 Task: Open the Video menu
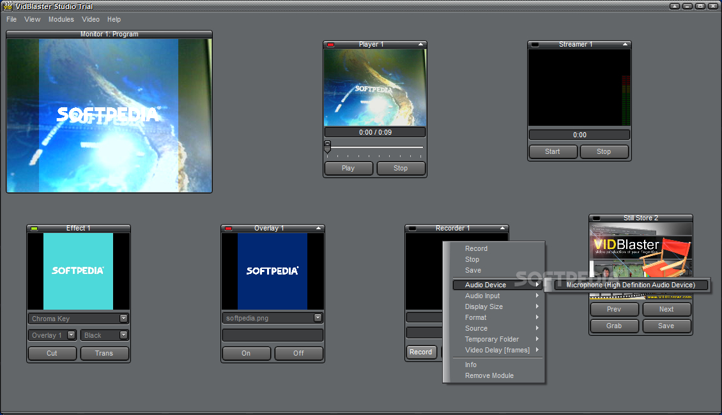point(91,19)
